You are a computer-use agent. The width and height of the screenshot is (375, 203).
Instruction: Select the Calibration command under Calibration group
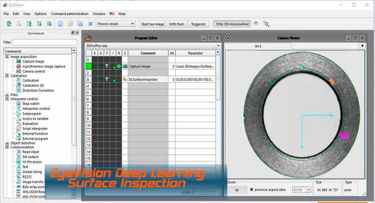point(30,80)
